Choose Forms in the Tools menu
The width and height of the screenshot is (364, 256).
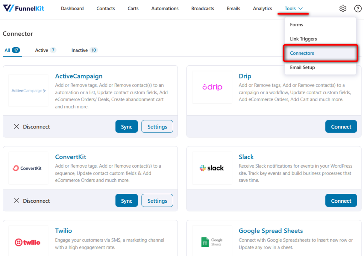296,24
